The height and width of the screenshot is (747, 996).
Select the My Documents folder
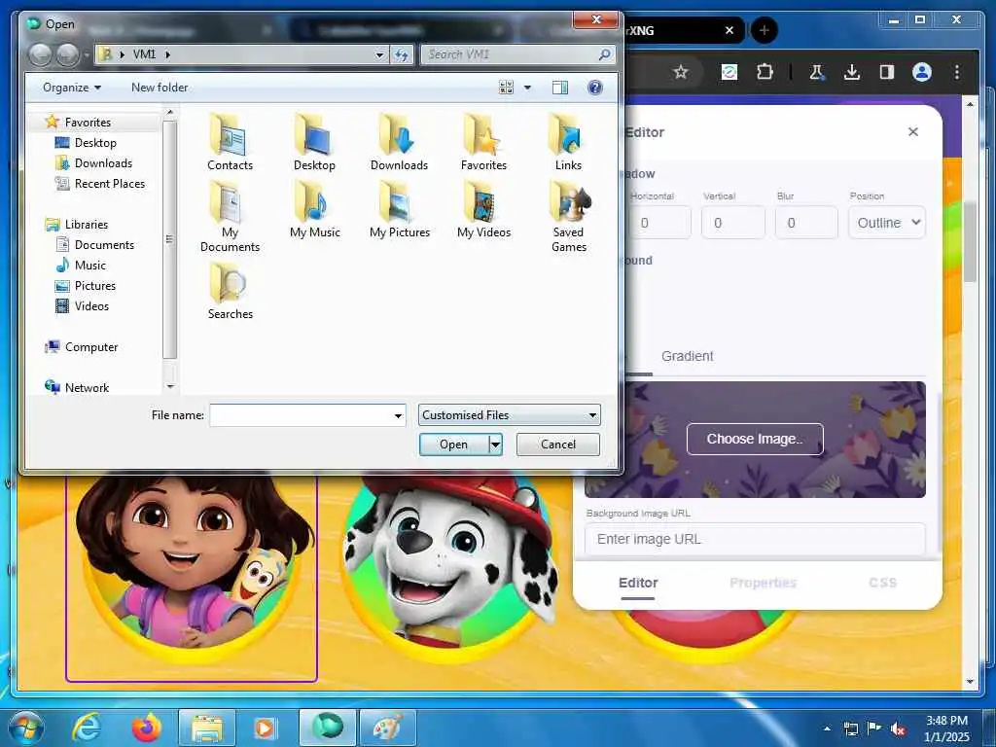230,216
